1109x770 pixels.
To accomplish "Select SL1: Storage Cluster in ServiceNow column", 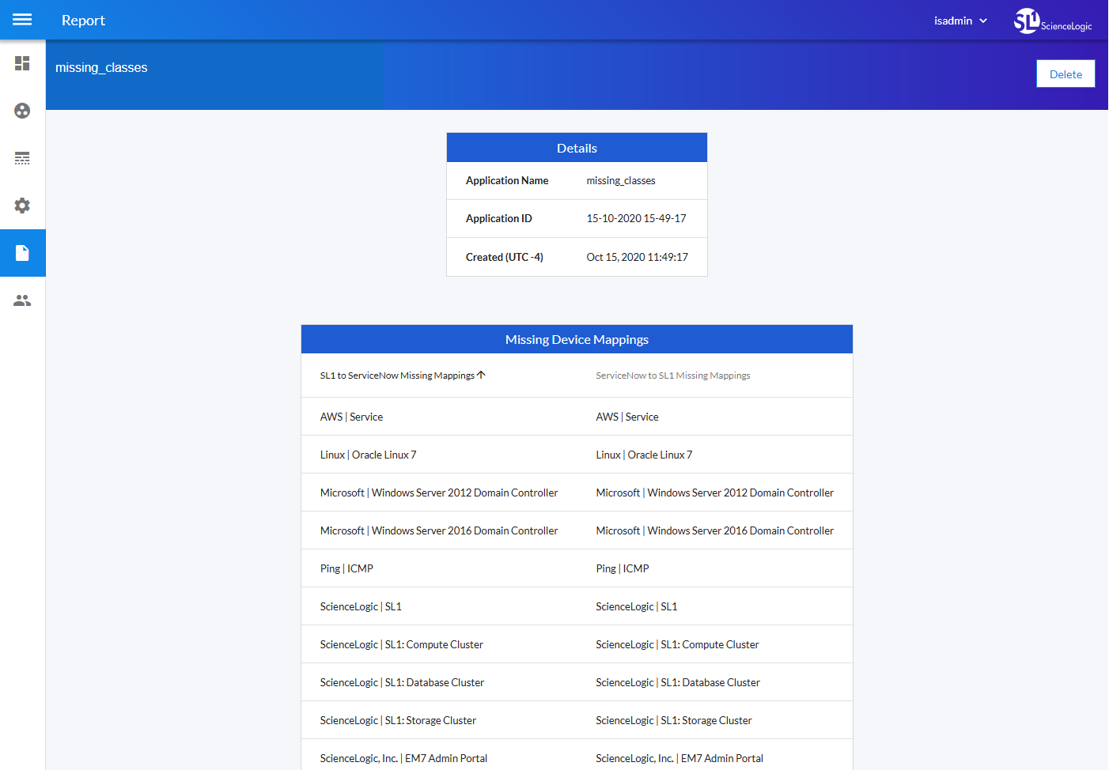I will pyautogui.click(x=674, y=720).
